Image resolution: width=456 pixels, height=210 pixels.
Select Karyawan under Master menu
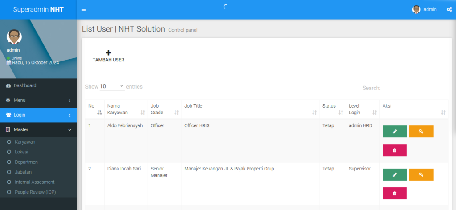click(25, 142)
